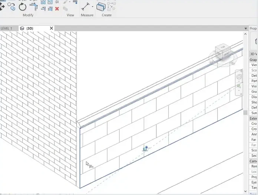Select the 'Tar' property row
The height and width of the screenshot is (195, 258).
point(254,188)
